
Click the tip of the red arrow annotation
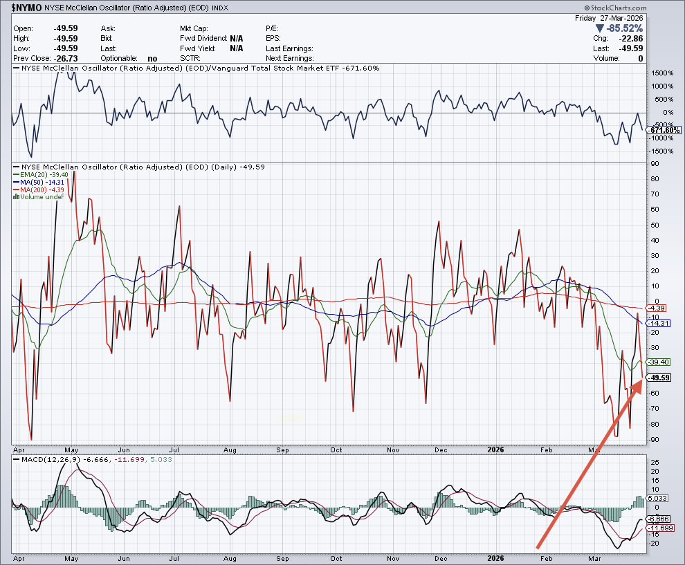click(640, 383)
